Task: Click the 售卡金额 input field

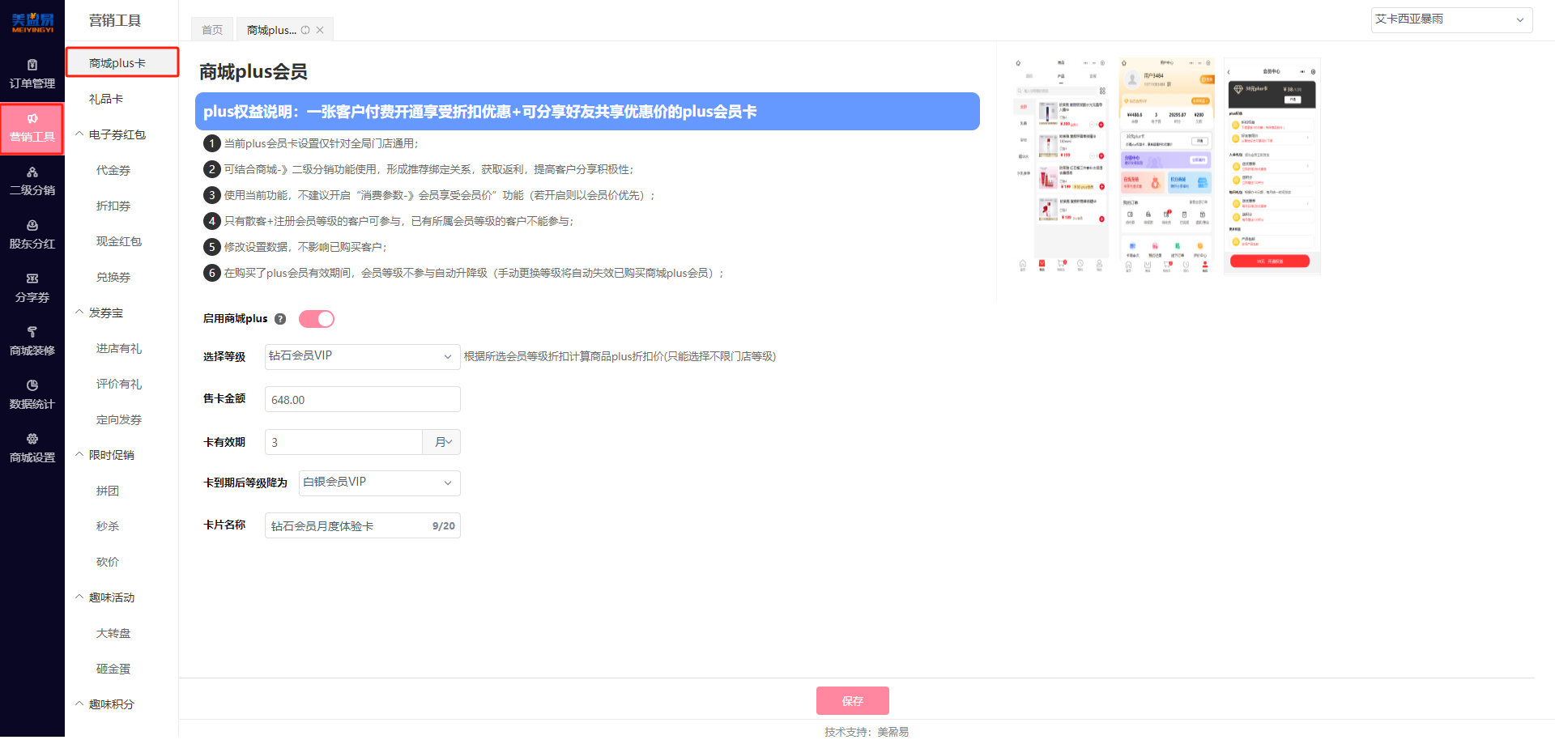Action: [x=362, y=398]
